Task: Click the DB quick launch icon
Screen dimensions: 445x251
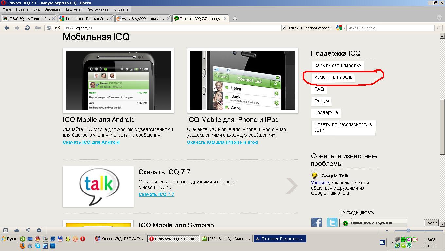Action: click(x=53, y=239)
